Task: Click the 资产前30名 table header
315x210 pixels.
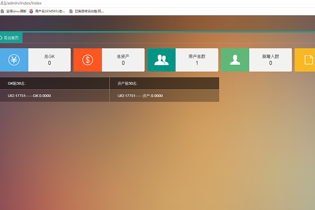Action: pyautogui.click(x=127, y=83)
